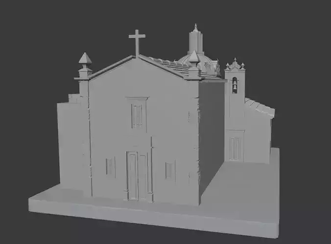Select the cross atop the church gable
Screen dimensions: 331x244
pyautogui.click(x=137, y=43)
